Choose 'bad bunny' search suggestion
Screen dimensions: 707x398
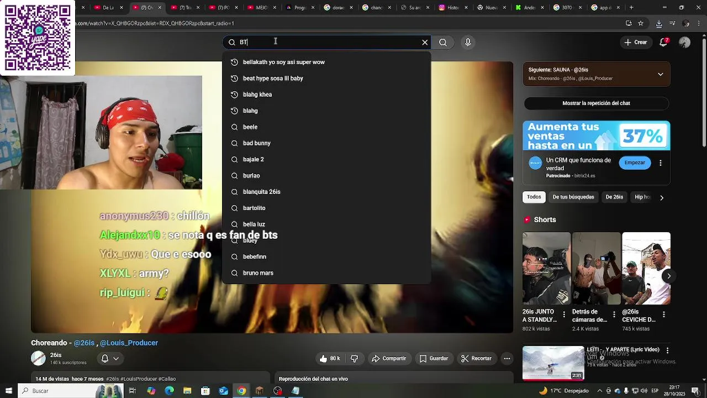326,143
